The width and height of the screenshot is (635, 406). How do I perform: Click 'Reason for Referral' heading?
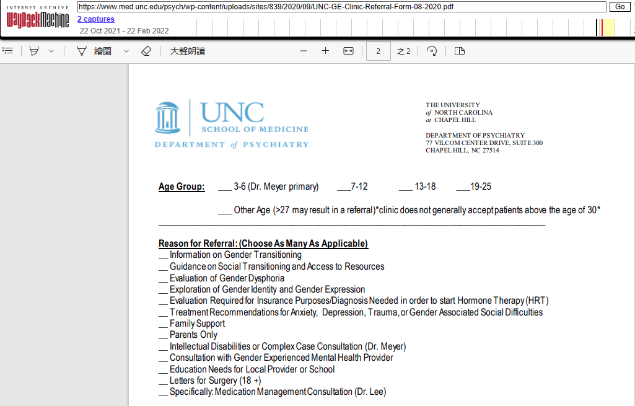(263, 244)
